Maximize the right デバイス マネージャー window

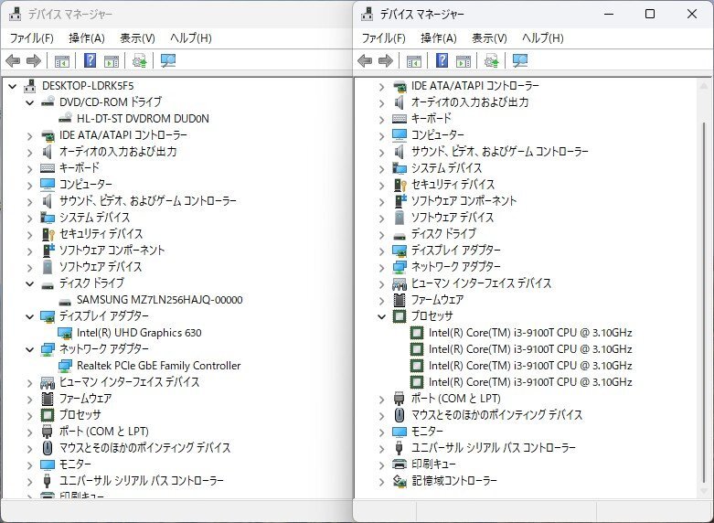(650, 14)
